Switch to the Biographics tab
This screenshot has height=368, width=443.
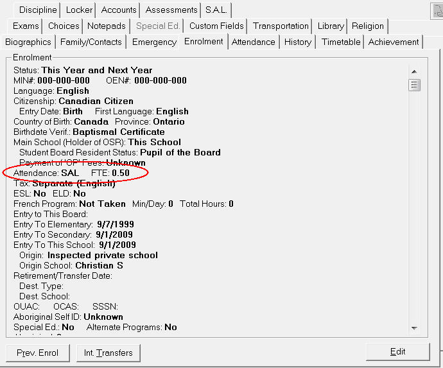28,42
